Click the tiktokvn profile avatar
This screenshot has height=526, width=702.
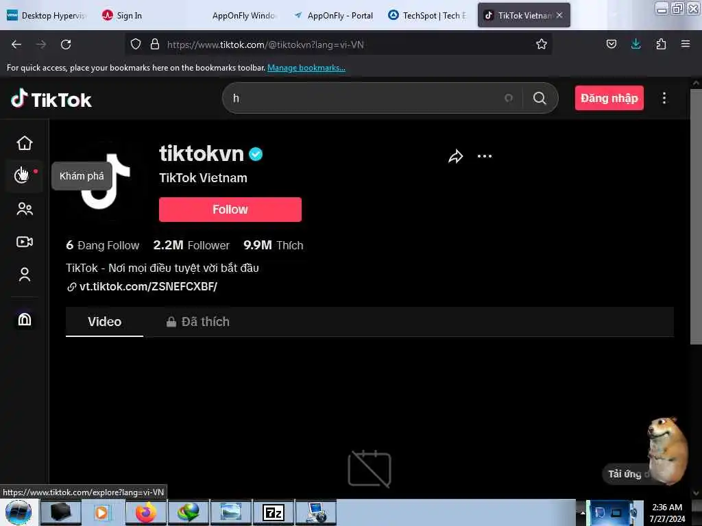(x=106, y=181)
